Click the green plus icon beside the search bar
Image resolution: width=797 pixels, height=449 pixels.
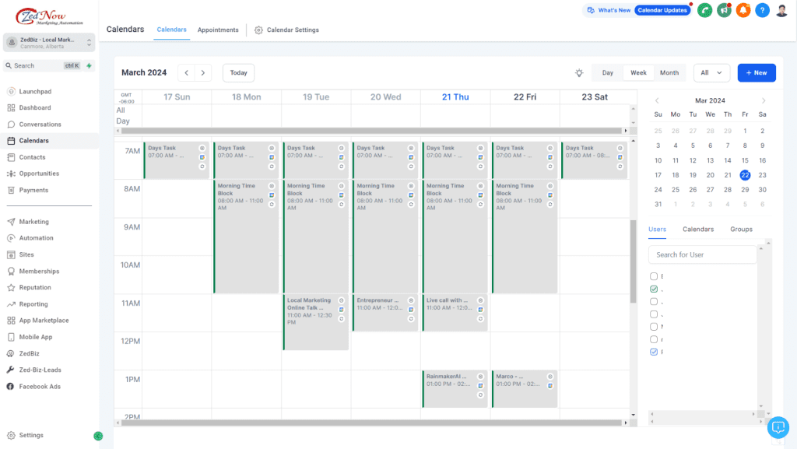[90, 65]
